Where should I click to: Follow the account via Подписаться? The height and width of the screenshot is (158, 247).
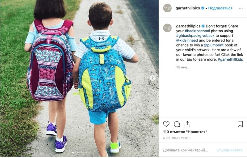click(220, 8)
